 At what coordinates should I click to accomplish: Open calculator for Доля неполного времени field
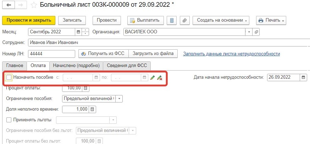point(92,109)
